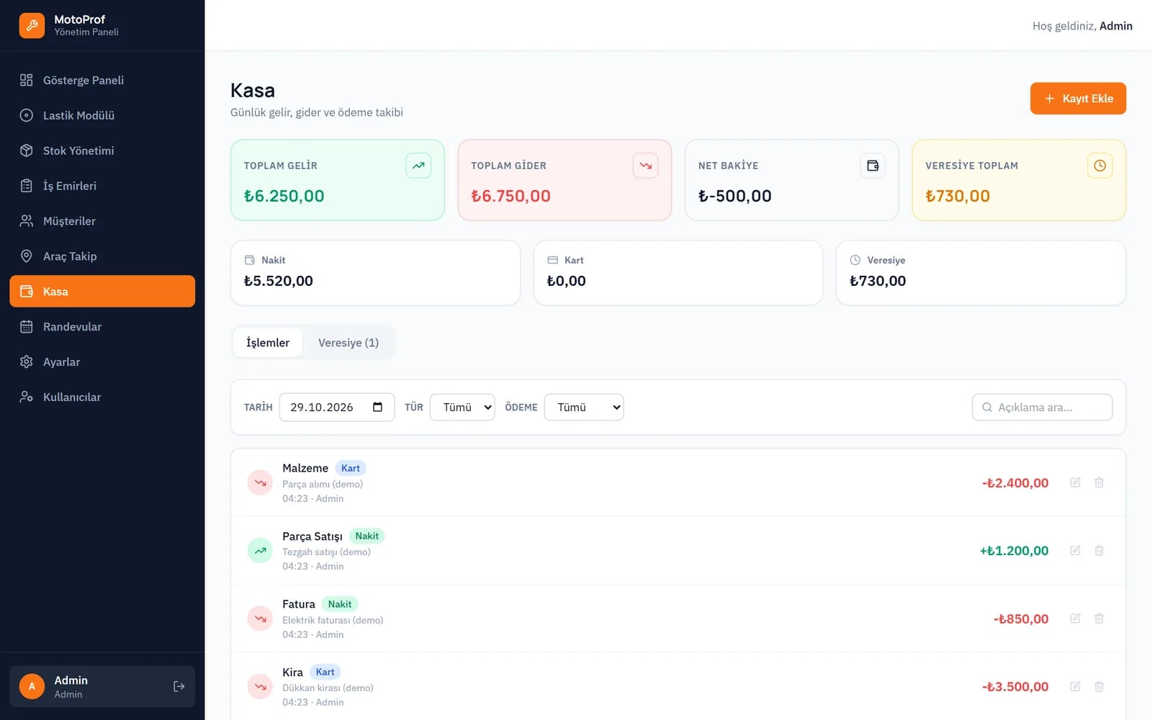Open the Ödeme dropdown

pos(584,408)
